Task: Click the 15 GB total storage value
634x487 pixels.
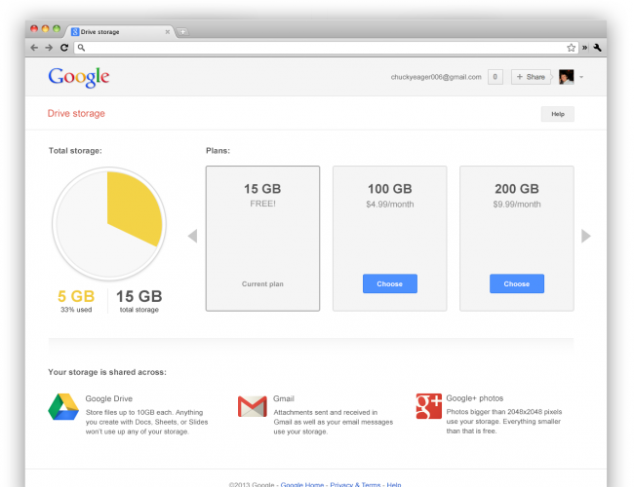Action: 139,296
